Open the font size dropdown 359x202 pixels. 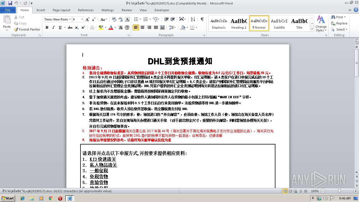82,19
